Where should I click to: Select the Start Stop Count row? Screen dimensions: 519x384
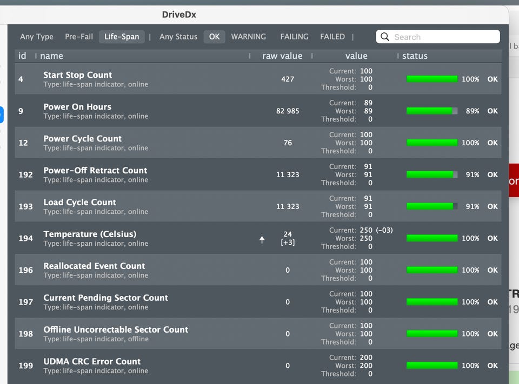(x=258, y=79)
